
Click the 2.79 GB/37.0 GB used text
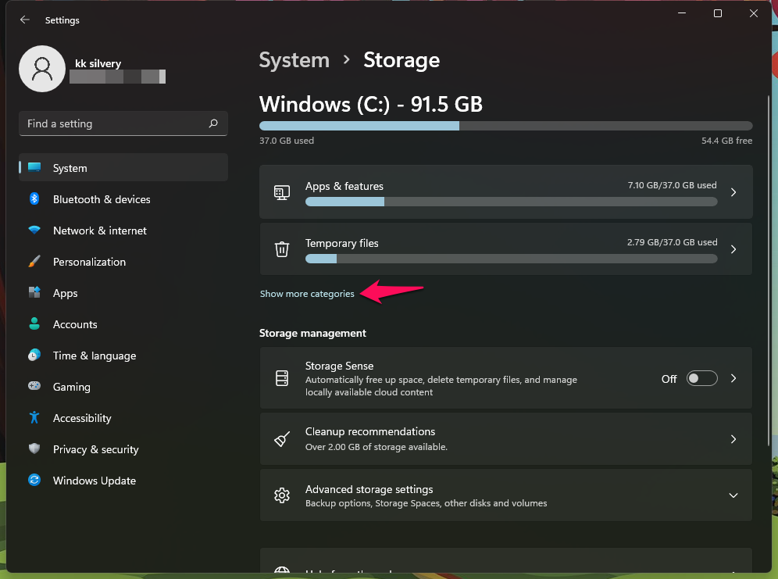(x=672, y=242)
